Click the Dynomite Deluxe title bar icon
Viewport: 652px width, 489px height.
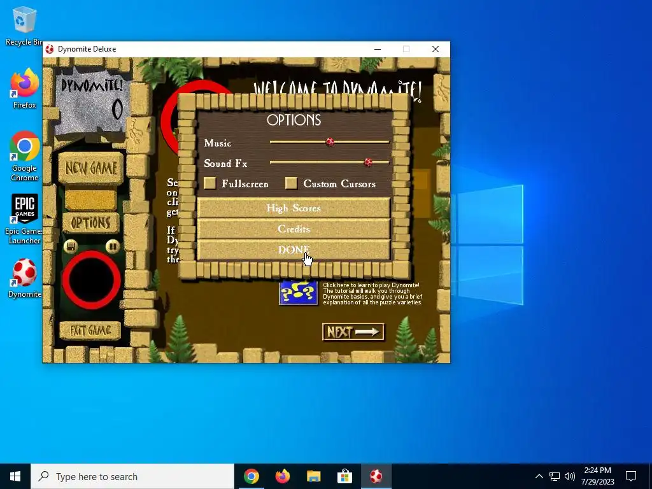[x=50, y=49]
